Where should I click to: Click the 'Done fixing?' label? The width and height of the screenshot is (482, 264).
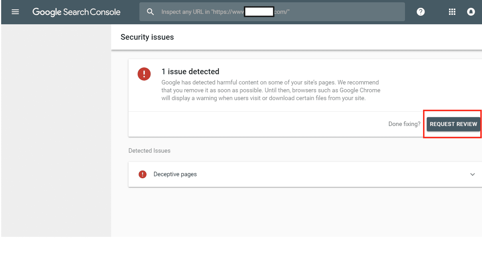click(404, 124)
